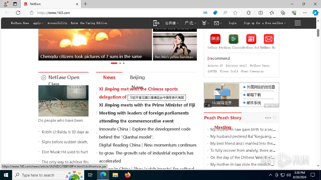Open the NetEase Red app icon
This screenshot has width=321, height=180.
[x=251, y=39]
